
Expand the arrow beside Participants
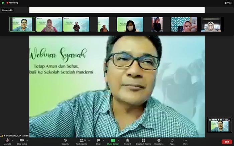click(89, 140)
